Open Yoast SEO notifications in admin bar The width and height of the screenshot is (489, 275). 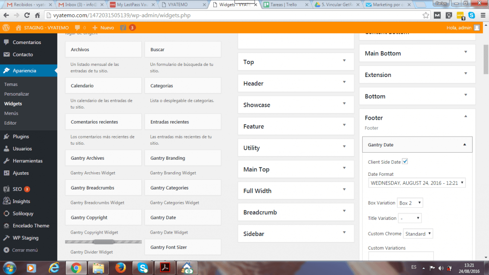[x=128, y=28]
